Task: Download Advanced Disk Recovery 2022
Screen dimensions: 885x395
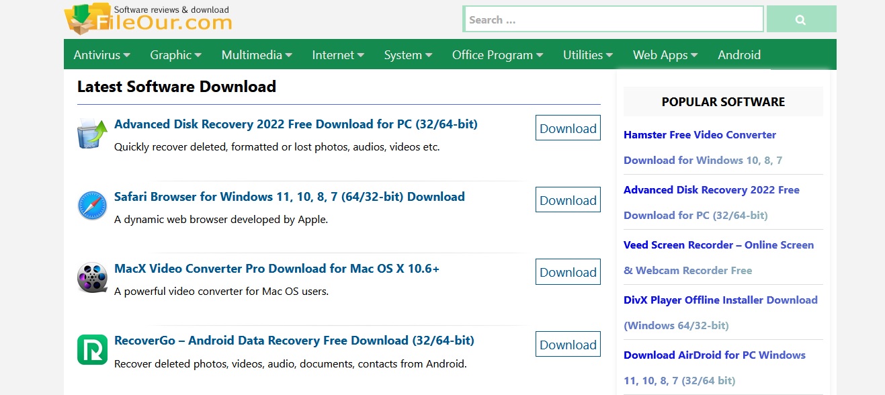Action: coord(568,128)
